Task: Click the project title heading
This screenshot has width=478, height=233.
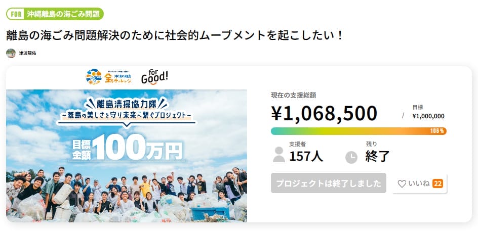Action: pyautogui.click(x=175, y=35)
